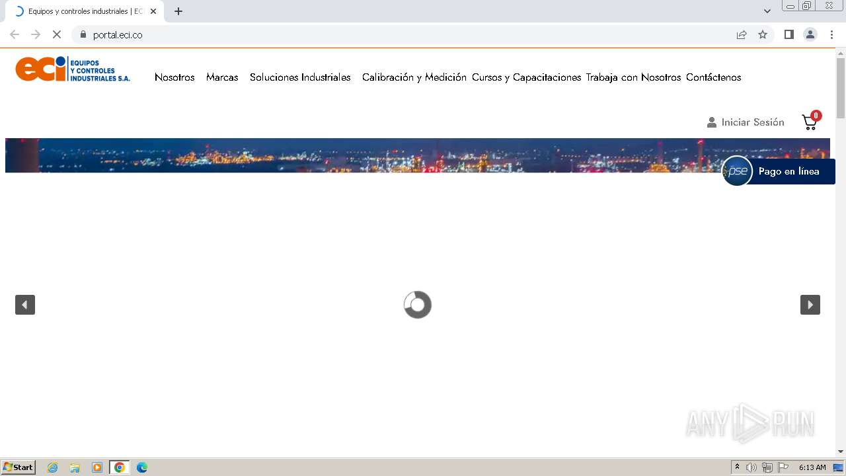
Task: Open a new browser tab
Action: [178, 11]
